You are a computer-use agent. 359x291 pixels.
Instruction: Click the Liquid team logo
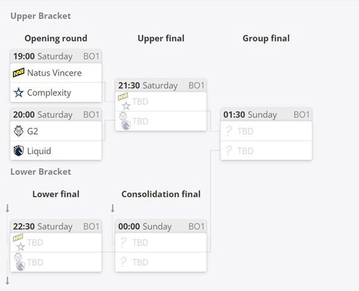tap(18, 151)
